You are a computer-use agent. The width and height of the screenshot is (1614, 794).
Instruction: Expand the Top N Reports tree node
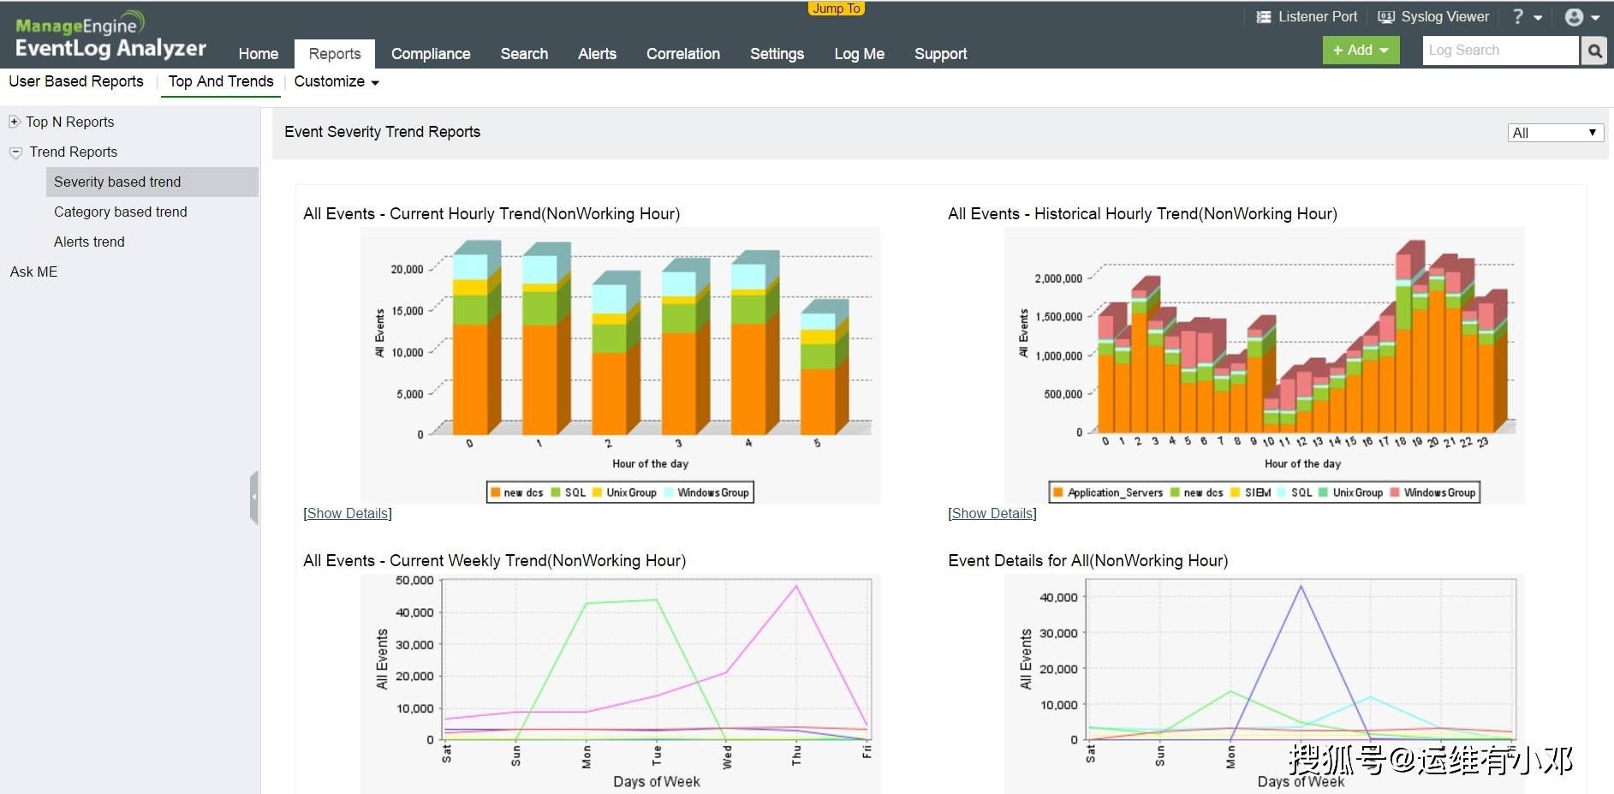click(14, 122)
